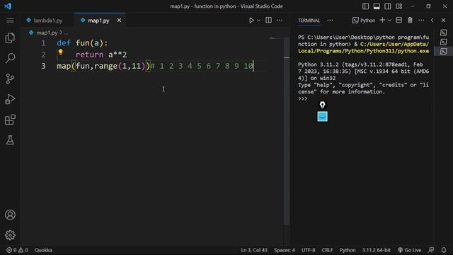The width and height of the screenshot is (453, 255).
Task: Open the hamburger application menu
Action: (10, 21)
